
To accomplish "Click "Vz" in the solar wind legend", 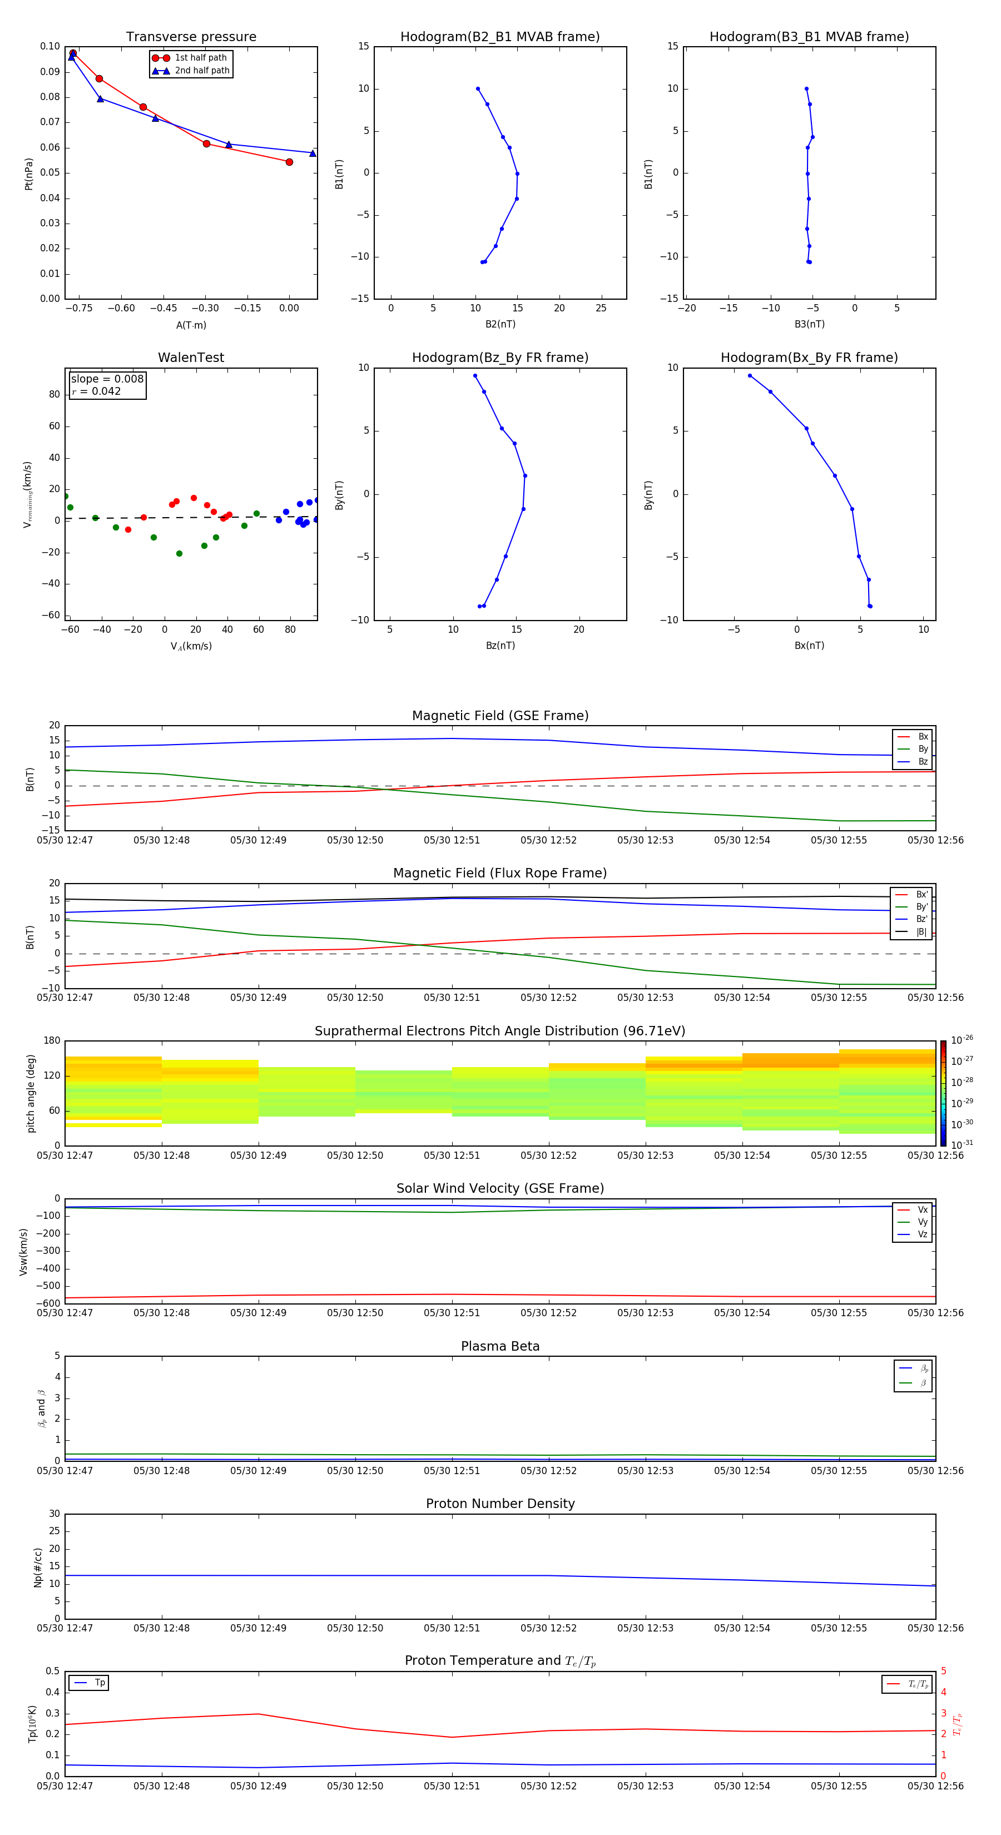I will (x=913, y=1234).
